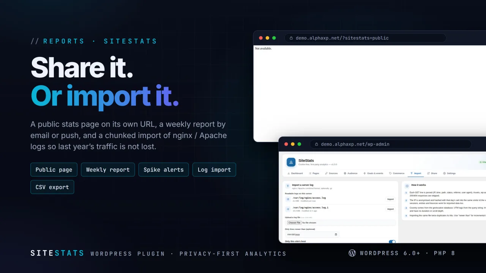Select the Import tab
The height and width of the screenshot is (273, 486).
(416, 173)
